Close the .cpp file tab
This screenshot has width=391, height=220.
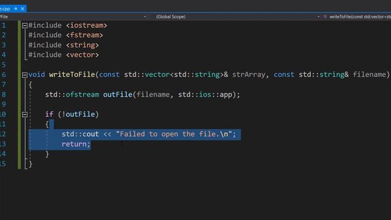click(x=23, y=9)
